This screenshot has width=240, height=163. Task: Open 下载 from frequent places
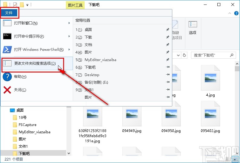(122, 37)
